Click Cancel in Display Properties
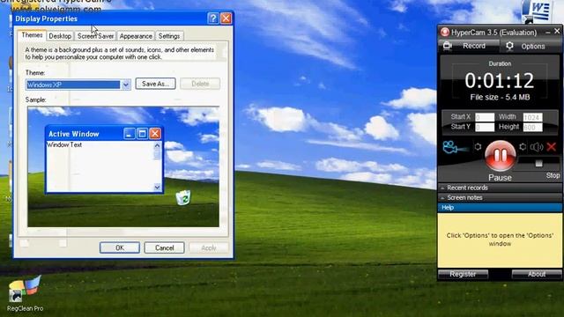 click(x=165, y=247)
